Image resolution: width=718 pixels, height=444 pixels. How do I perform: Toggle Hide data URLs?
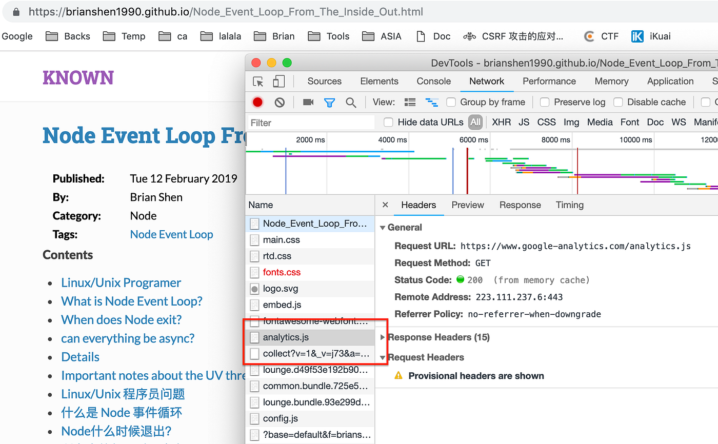388,122
